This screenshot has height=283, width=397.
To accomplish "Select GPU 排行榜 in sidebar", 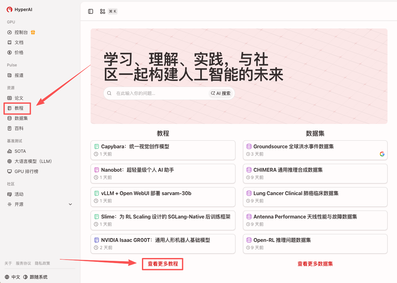I will click(x=26, y=171).
